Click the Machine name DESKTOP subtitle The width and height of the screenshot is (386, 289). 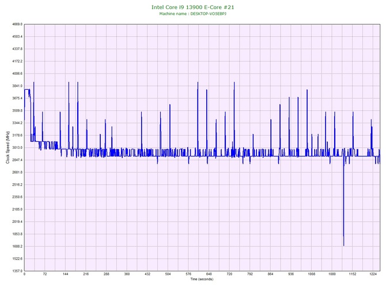coord(193,14)
